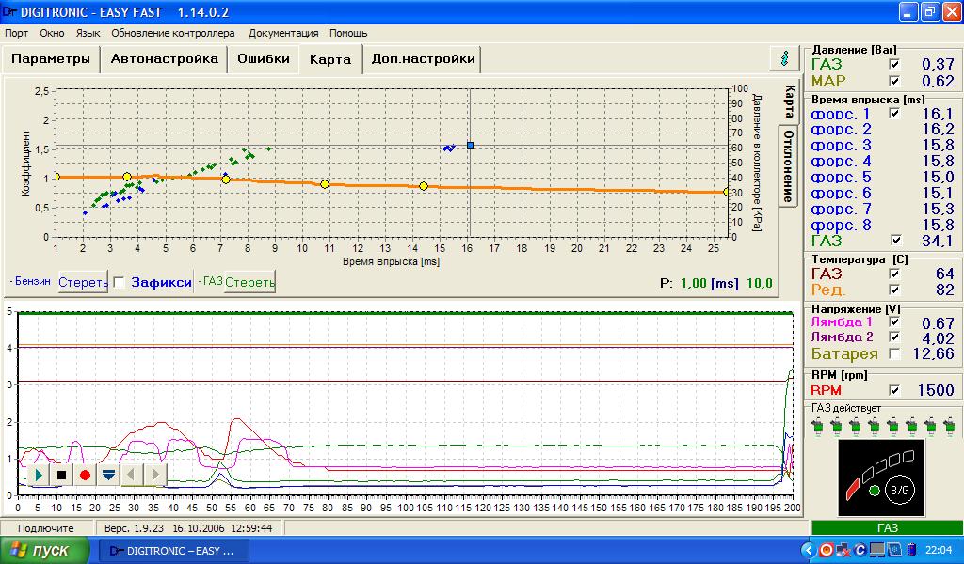Image resolution: width=964 pixels, height=564 pixels.
Task: Click the black stop button on the chart
Action: pyautogui.click(x=62, y=475)
